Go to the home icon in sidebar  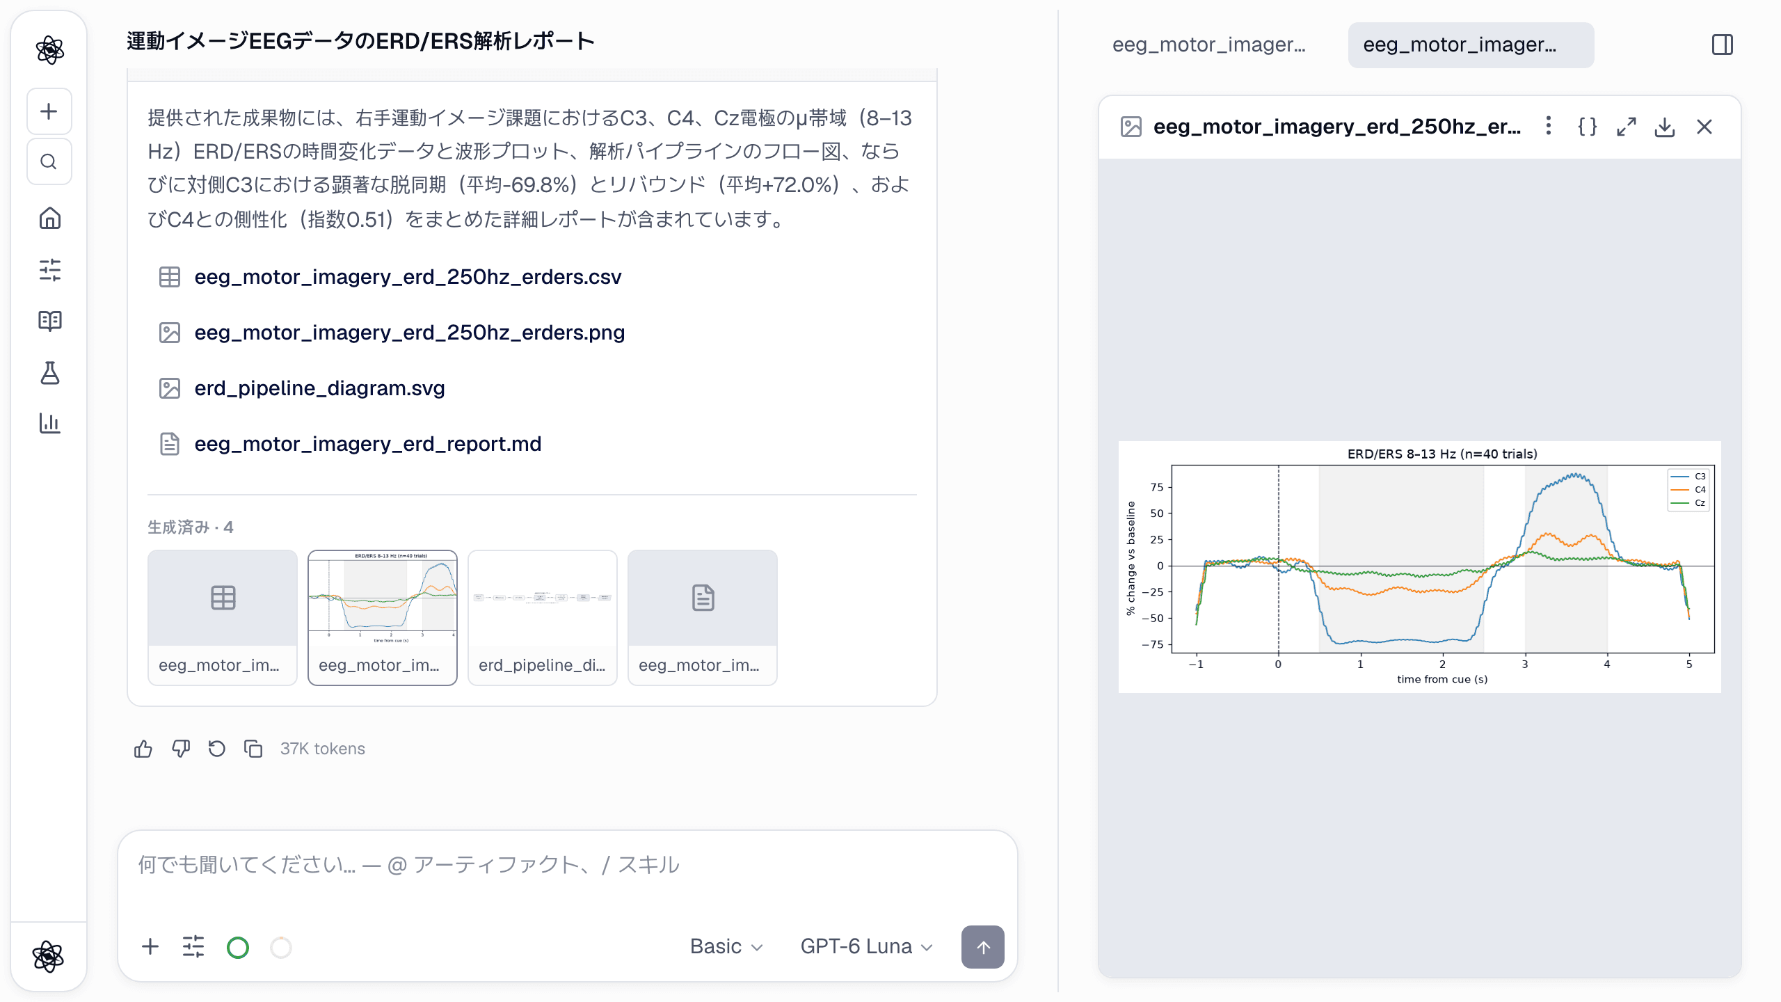pos(49,218)
